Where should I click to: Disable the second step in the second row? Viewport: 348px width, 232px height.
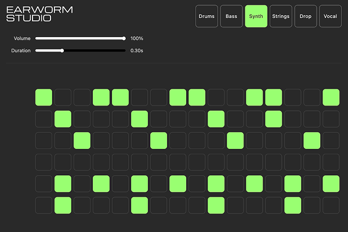(63, 119)
